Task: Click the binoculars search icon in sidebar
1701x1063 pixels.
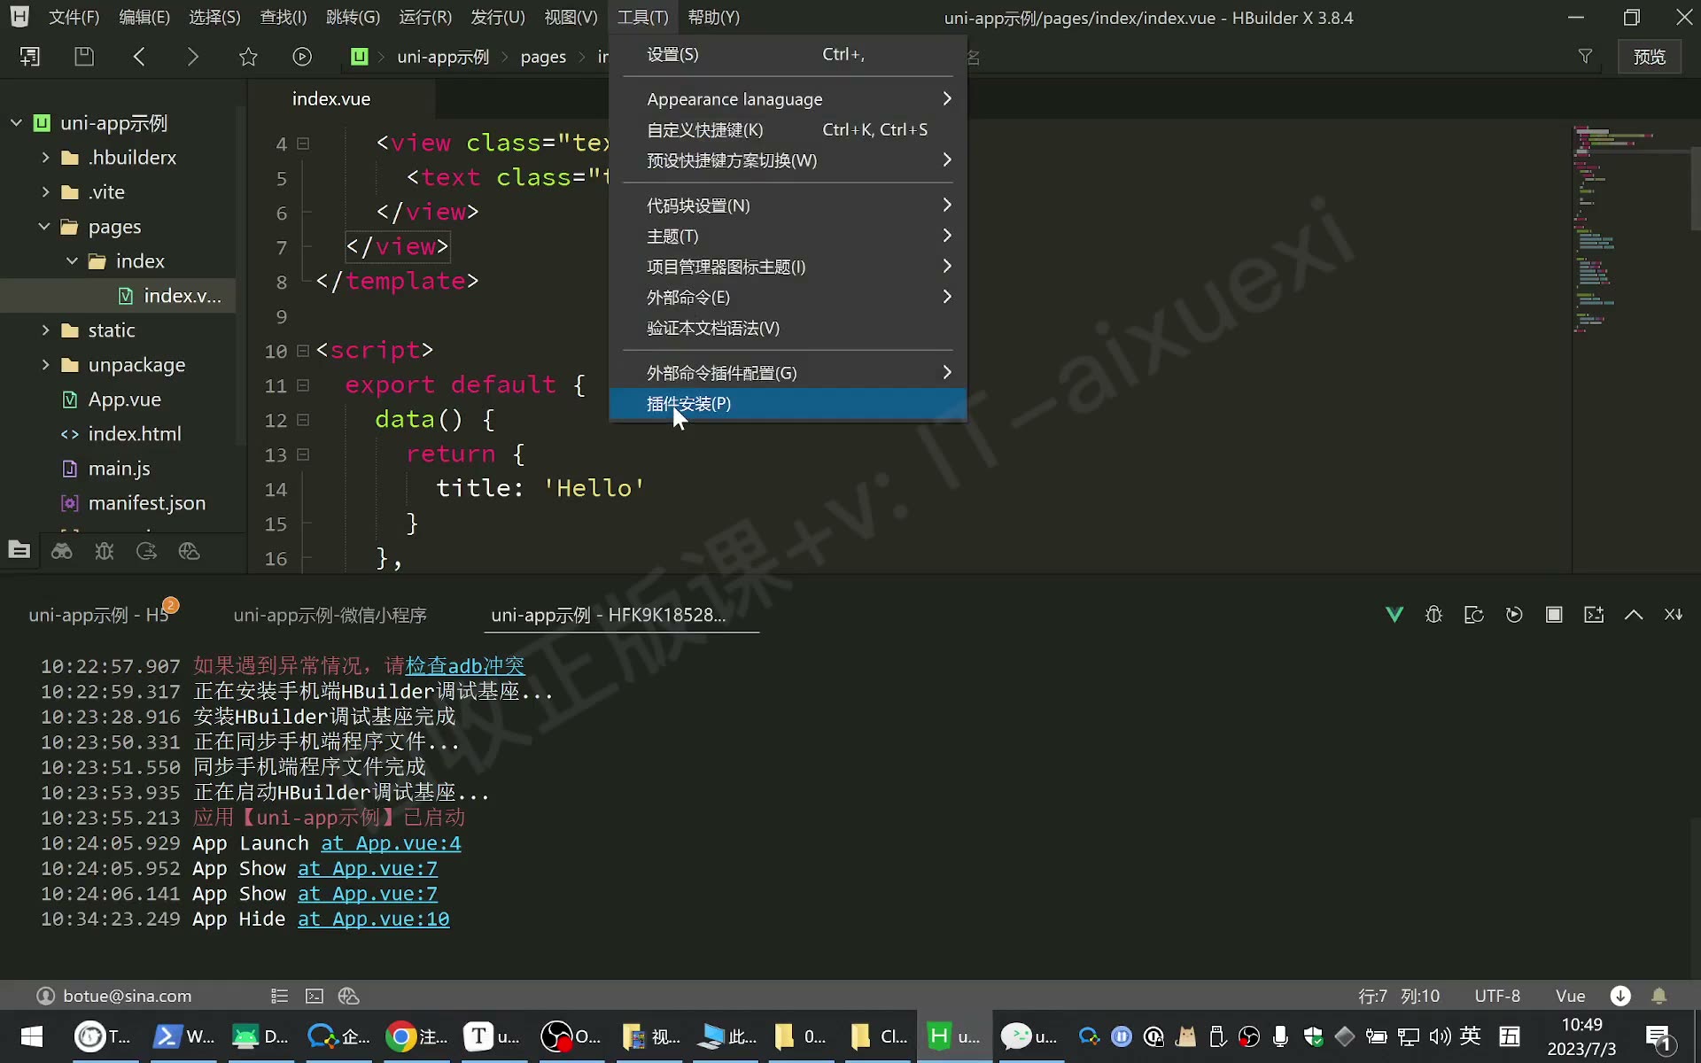Action: pos(62,551)
